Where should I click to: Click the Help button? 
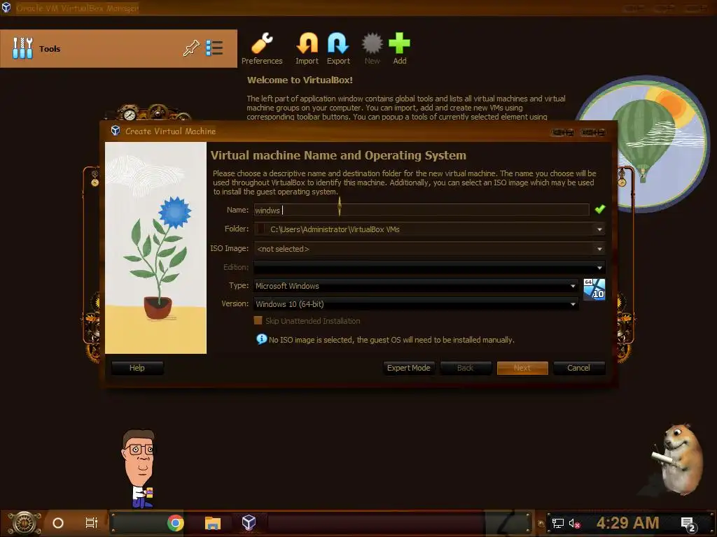[x=137, y=368]
